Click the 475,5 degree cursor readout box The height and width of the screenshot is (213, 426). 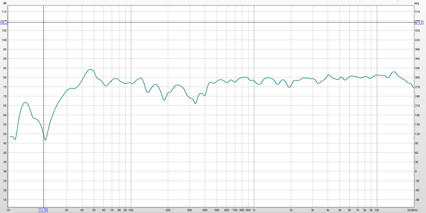[419, 23]
